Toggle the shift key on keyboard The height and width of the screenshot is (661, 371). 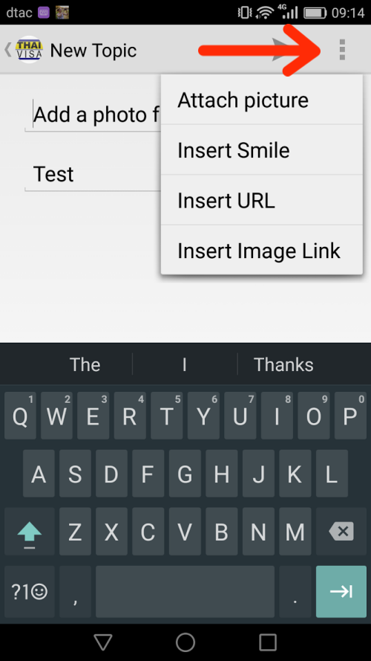[x=30, y=531]
